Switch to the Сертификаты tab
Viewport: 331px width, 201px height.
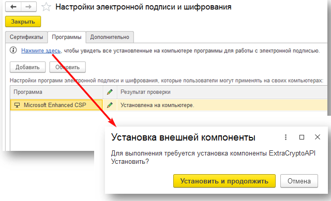click(x=26, y=37)
